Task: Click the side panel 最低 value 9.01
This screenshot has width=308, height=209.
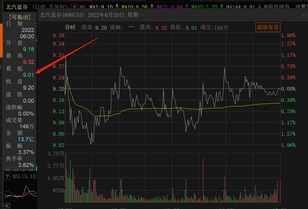Action: pos(29,75)
